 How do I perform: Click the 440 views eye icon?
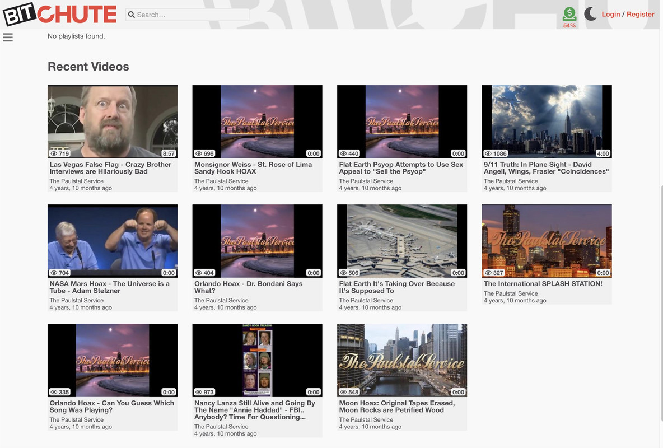click(x=344, y=153)
